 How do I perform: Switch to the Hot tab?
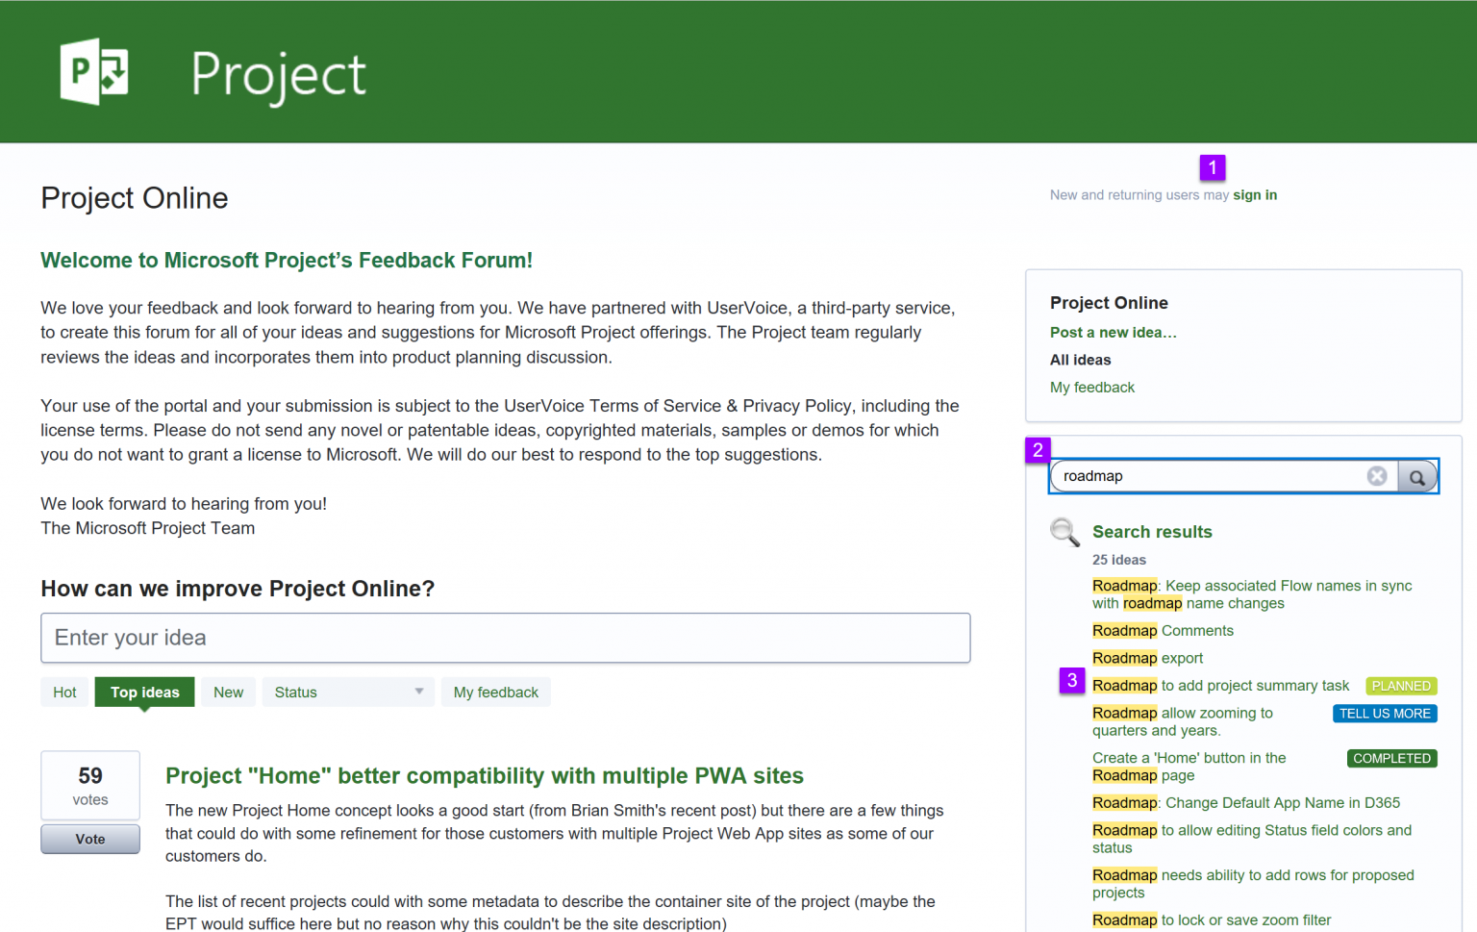pos(64,692)
